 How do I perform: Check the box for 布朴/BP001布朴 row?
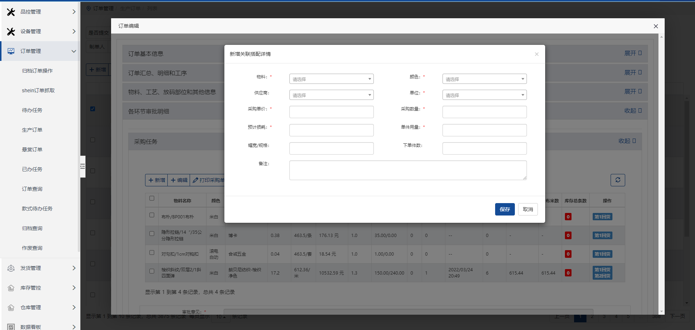pyautogui.click(x=152, y=215)
